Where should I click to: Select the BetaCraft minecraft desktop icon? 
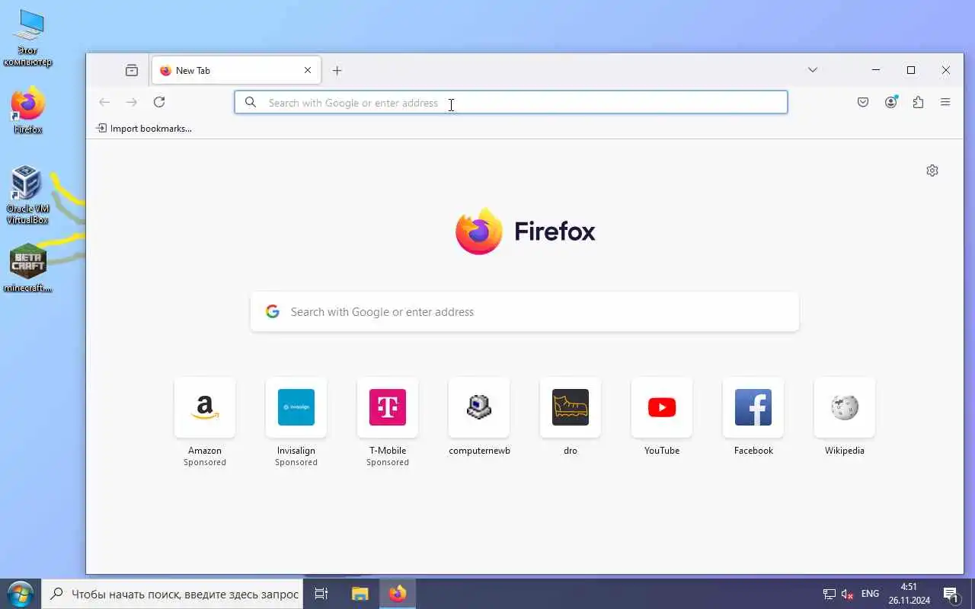28,268
